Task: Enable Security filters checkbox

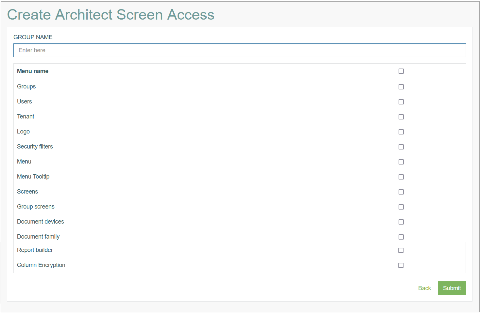Action: click(401, 147)
